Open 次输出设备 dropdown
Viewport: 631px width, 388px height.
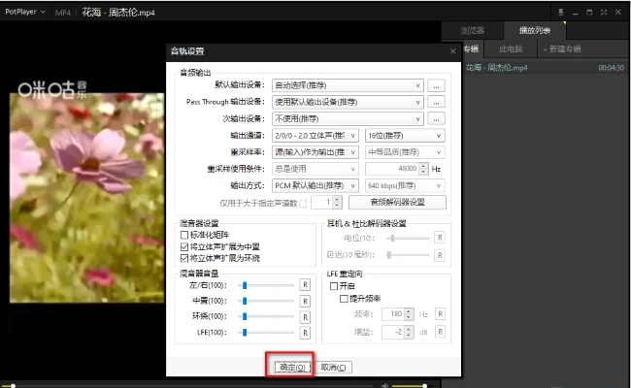pyautogui.click(x=348, y=119)
